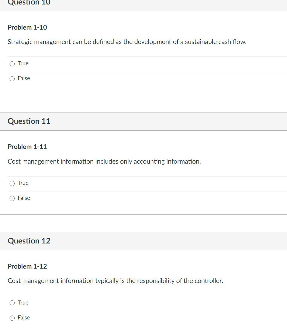Click the True label under Problem 1-10
Screen dimensions: 287x332
click(x=23, y=63)
